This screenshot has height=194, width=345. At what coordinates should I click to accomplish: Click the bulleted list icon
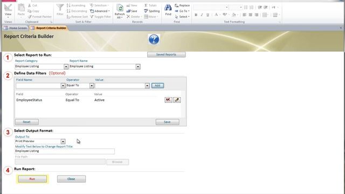pos(246,8)
